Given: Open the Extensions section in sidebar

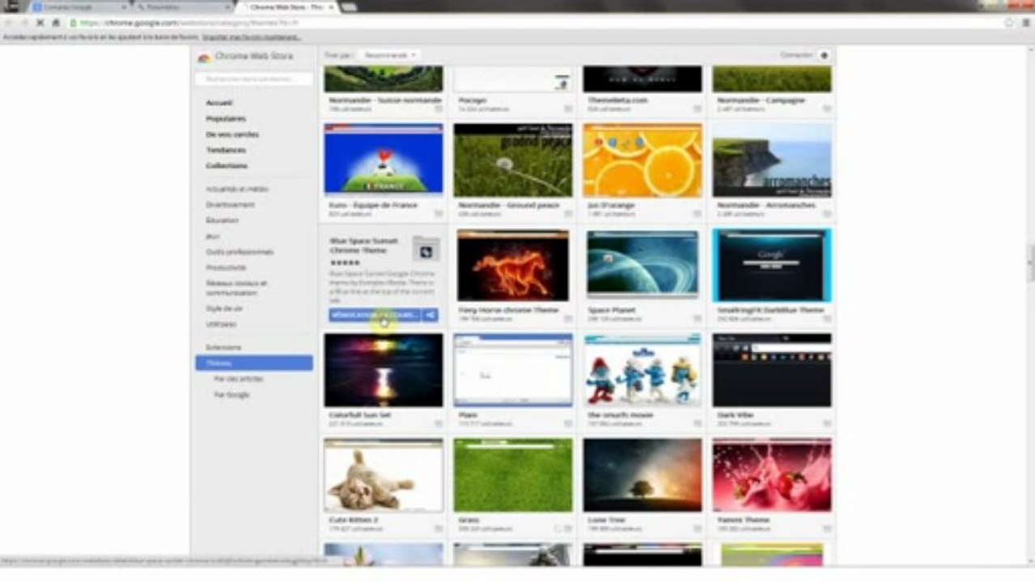Looking at the screenshot, I should pyautogui.click(x=223, y=348).
